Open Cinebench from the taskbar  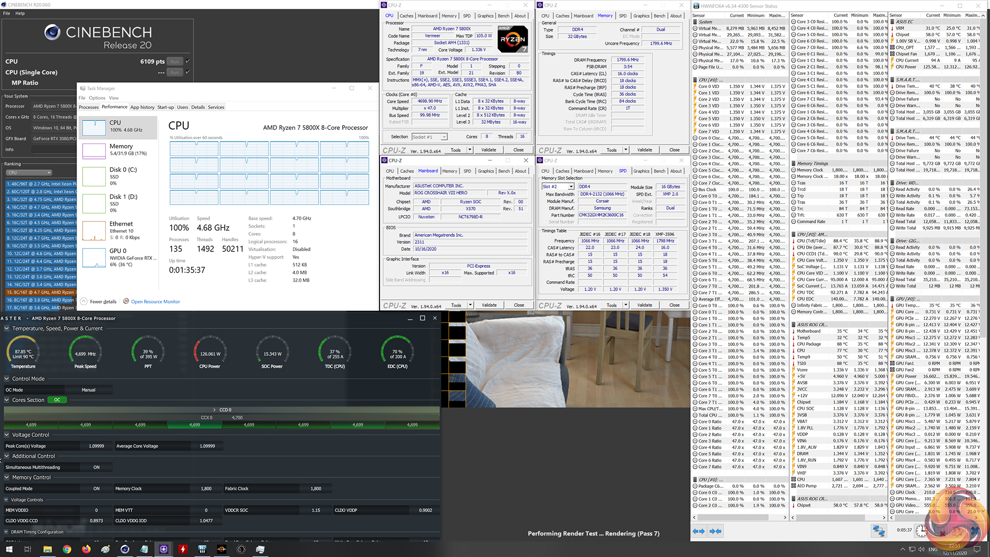(125, 549)
